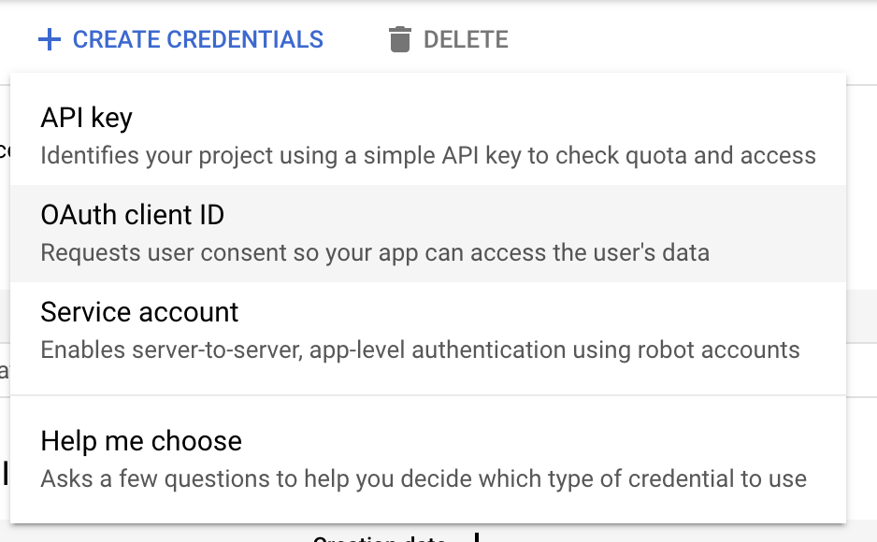Open the CREATE CREDENTIALS menu
Image resolution: width=877 pixels, height=542 pixels.
coord(180,39)
